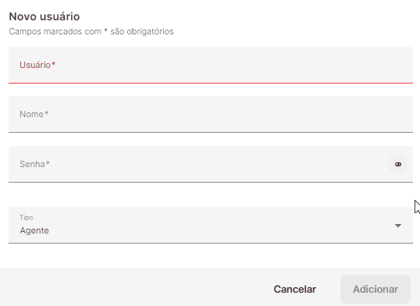Screen dimensions: 420x306
Task: Show password using the eye icon
Action: point(398,164)
